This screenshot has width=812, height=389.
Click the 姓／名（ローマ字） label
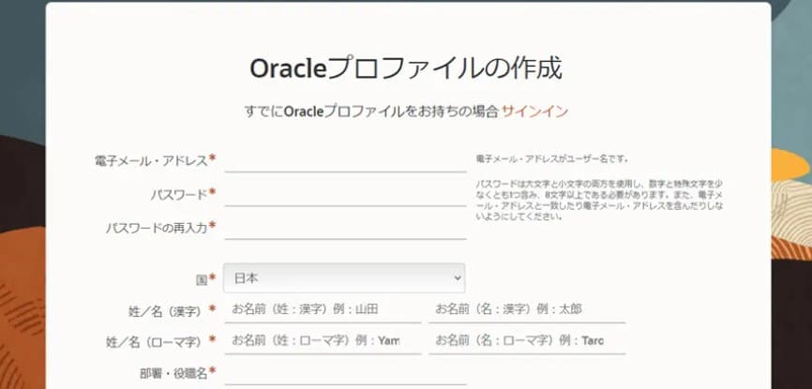coord(153,342)
